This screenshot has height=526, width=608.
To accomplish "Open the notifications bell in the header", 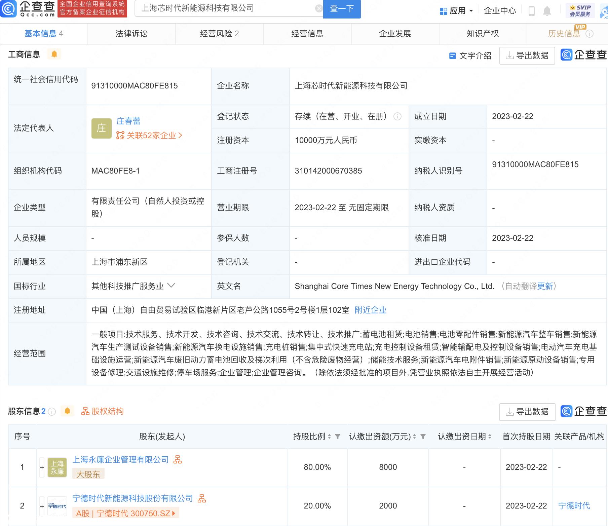I will tap(547, 11).
